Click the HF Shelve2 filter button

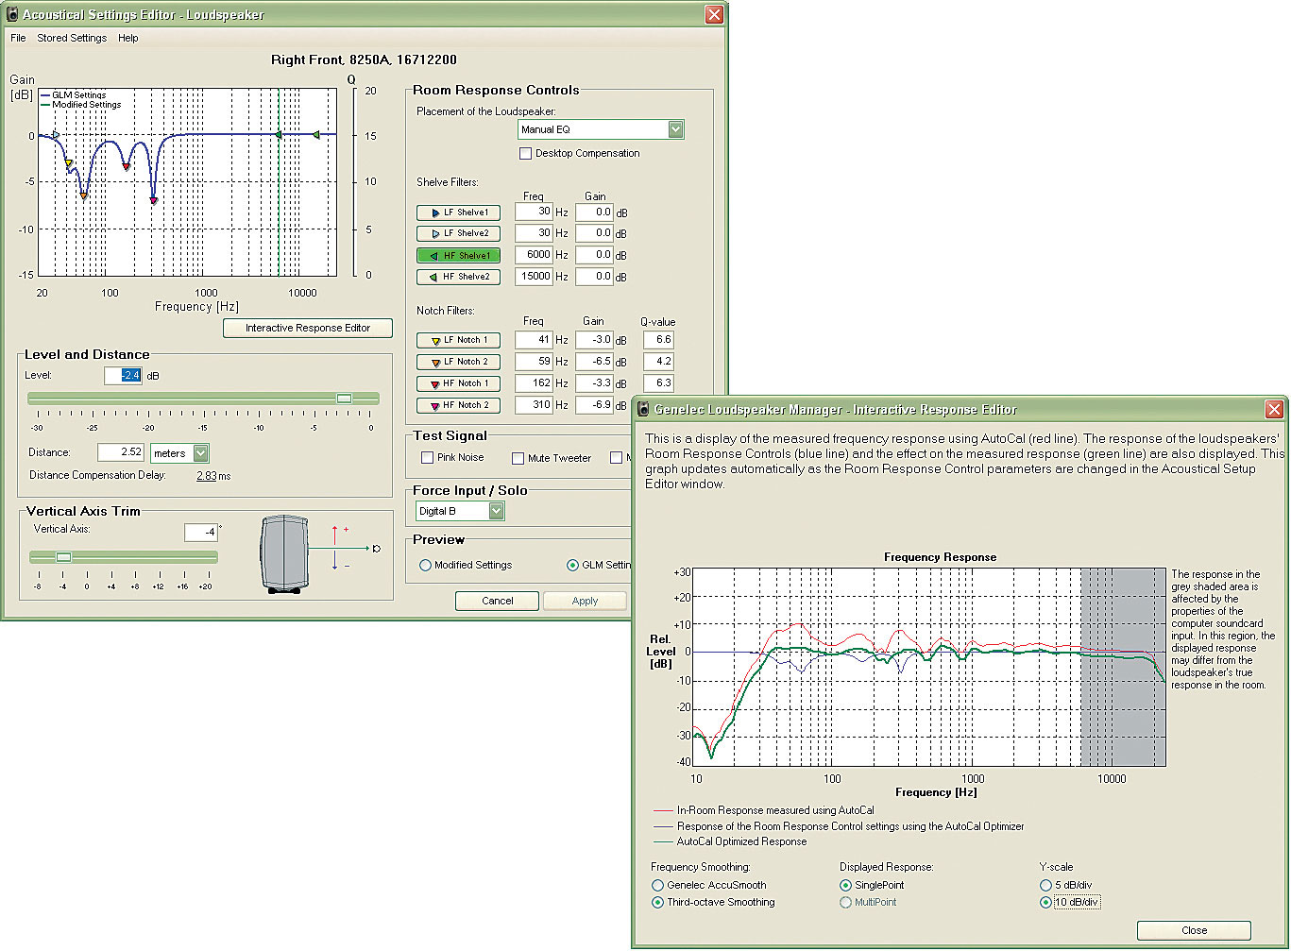click(458, 277)
